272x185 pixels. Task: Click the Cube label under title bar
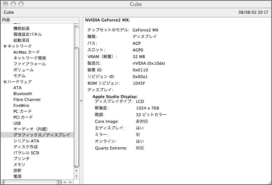[x=9, y=12]
